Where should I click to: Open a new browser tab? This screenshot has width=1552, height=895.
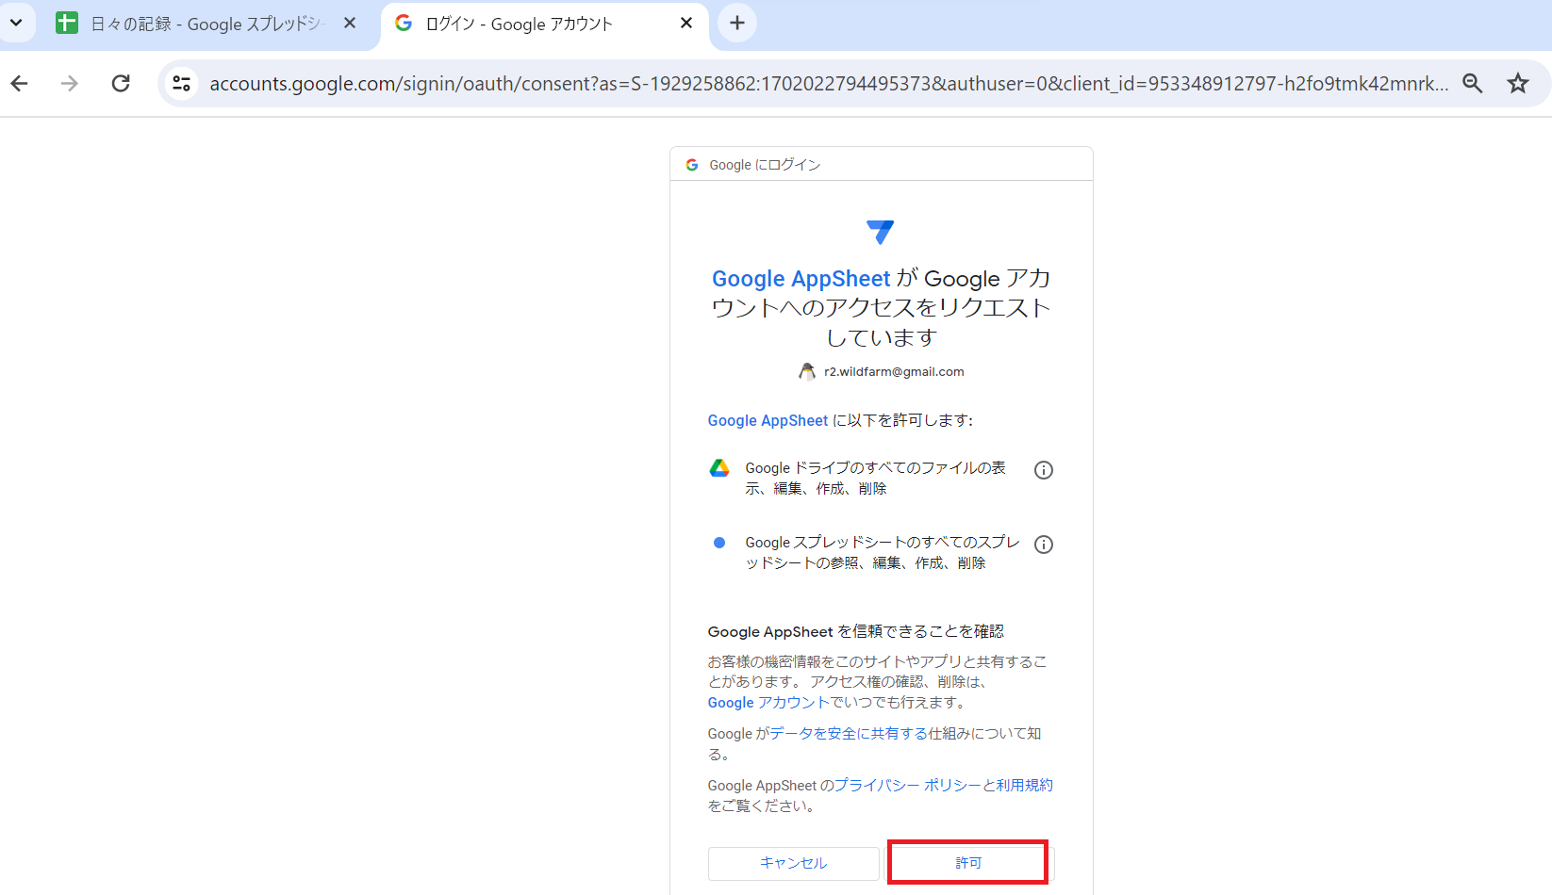[737, 23]
